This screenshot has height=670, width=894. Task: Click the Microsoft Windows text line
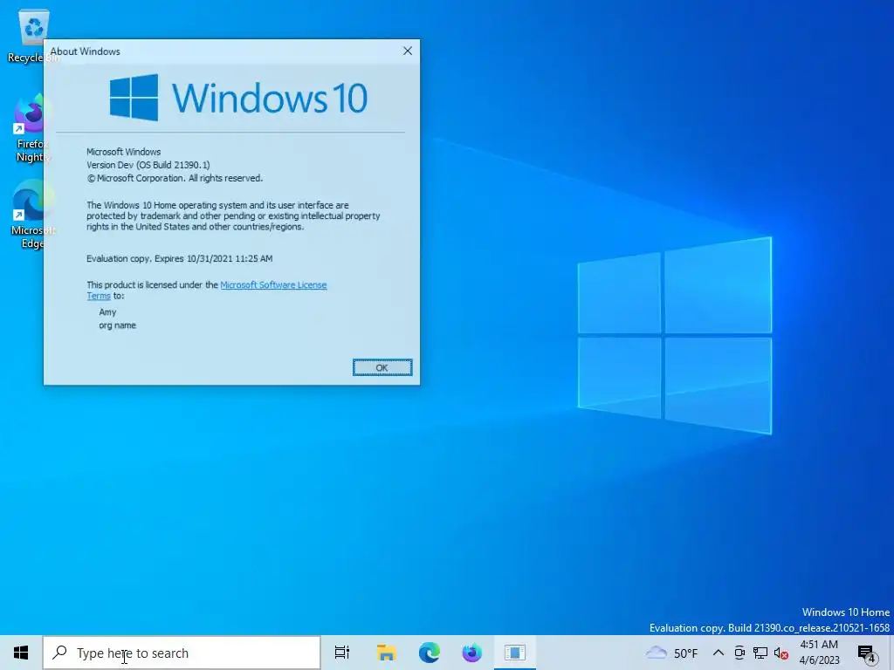point(124,152)
